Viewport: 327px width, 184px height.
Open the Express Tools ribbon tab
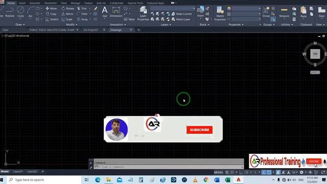[135, 3]
